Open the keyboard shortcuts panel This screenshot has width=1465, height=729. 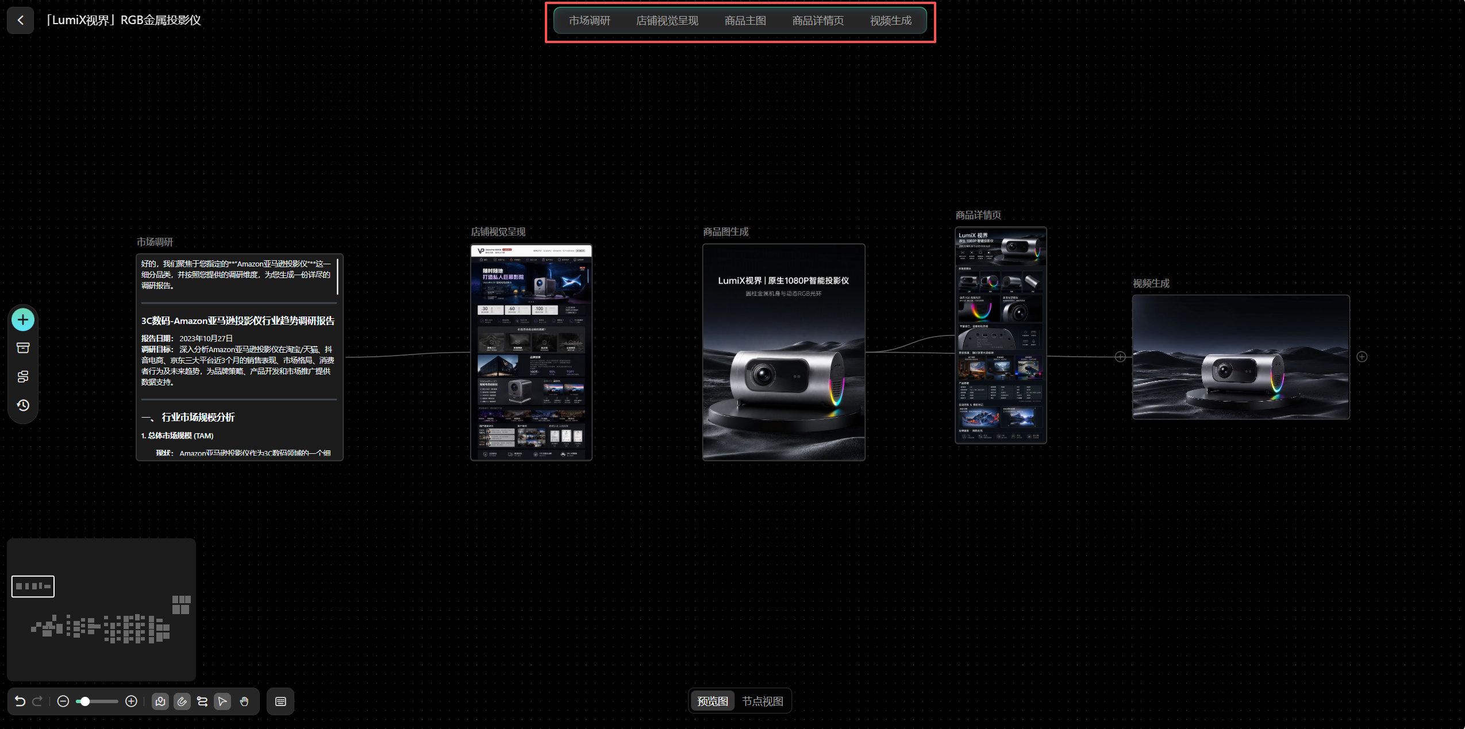280,701
